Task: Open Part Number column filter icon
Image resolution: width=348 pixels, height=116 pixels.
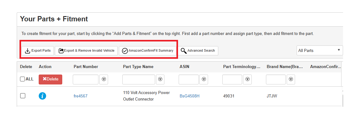Action: click(x=104, y=79)
